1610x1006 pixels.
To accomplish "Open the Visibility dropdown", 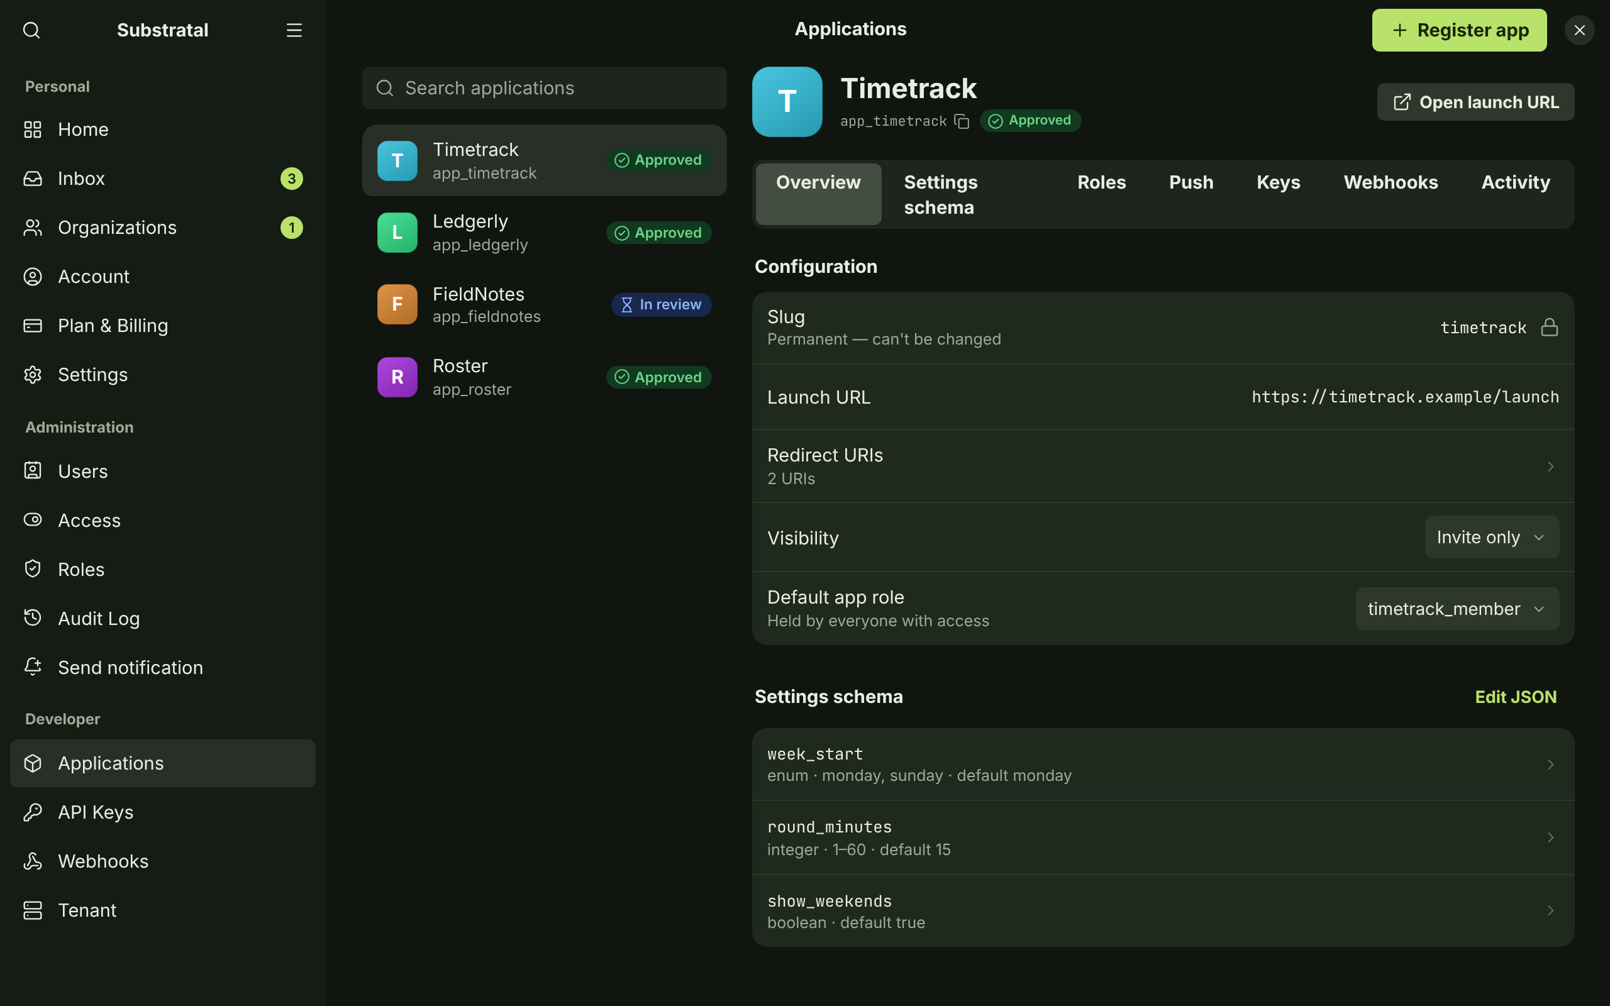I will (1492, 537).
